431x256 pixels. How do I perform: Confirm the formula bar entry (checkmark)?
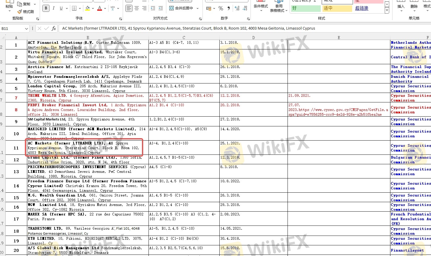(47, 28)
